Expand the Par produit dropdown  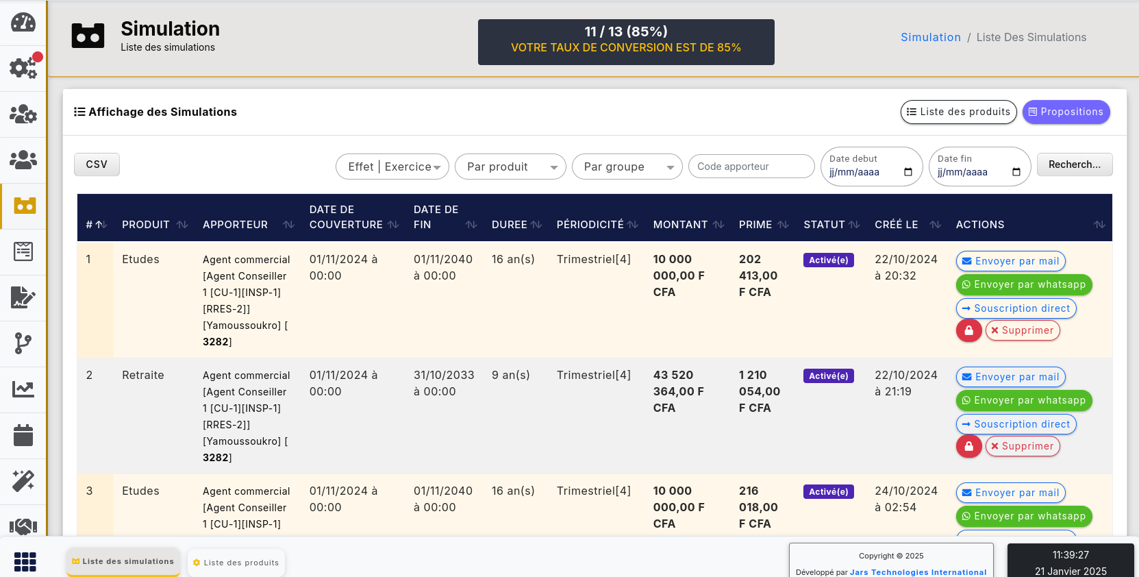(x=510, y=167)
